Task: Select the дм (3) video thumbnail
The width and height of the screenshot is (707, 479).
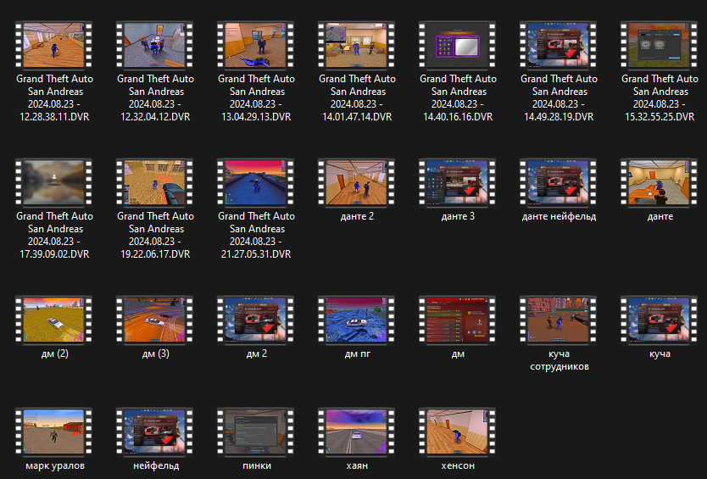Action: [x=154, y=320]
